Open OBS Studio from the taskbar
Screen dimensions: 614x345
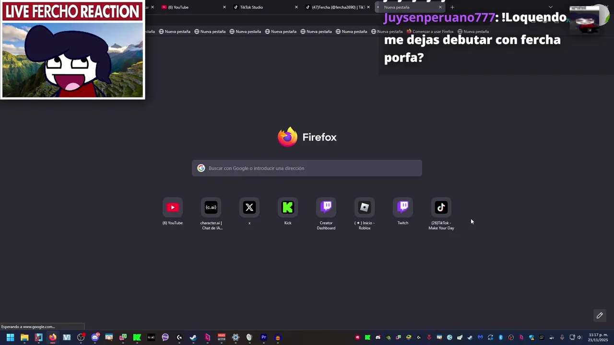[81, 337]
